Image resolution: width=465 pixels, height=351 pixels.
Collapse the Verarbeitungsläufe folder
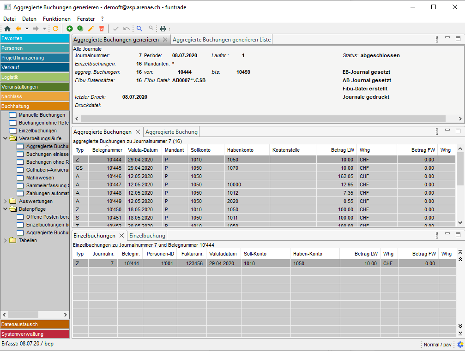6,138
